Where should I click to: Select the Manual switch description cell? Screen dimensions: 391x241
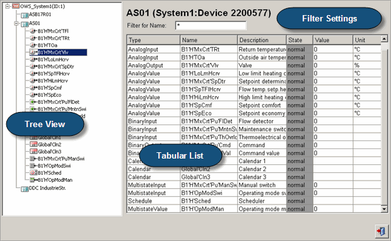pyautogui.click(x=262, y=185)
